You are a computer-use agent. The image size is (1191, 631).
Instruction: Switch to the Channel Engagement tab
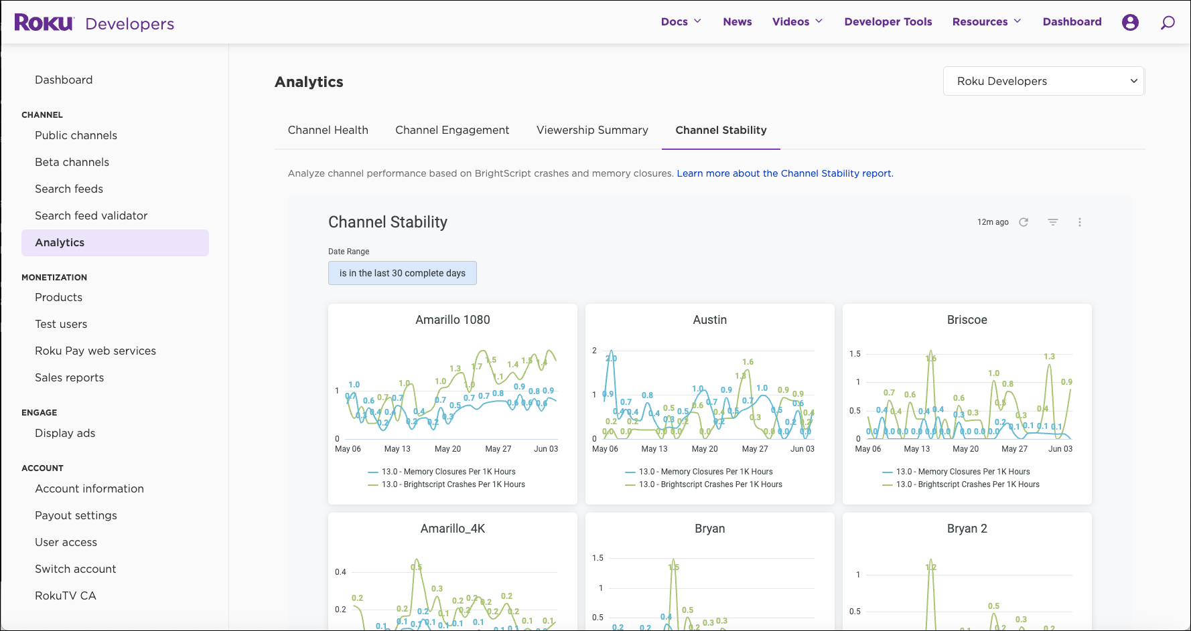452,130
